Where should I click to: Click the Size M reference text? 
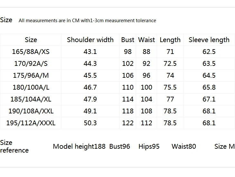[224, 146]
